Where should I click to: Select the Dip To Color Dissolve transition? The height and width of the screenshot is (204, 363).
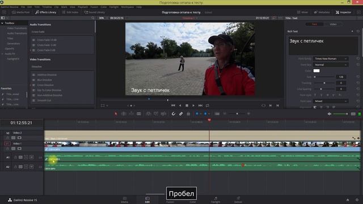[49, 90]
